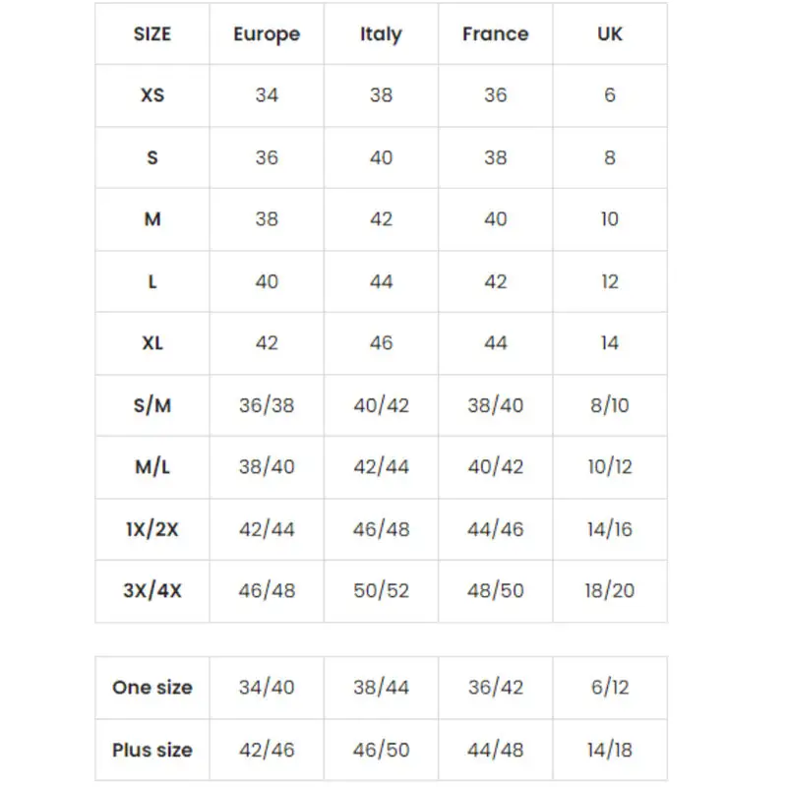Click the SIZE column header

[152, 34]
